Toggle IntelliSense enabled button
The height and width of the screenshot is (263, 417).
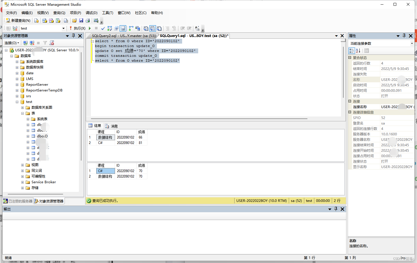123,28
